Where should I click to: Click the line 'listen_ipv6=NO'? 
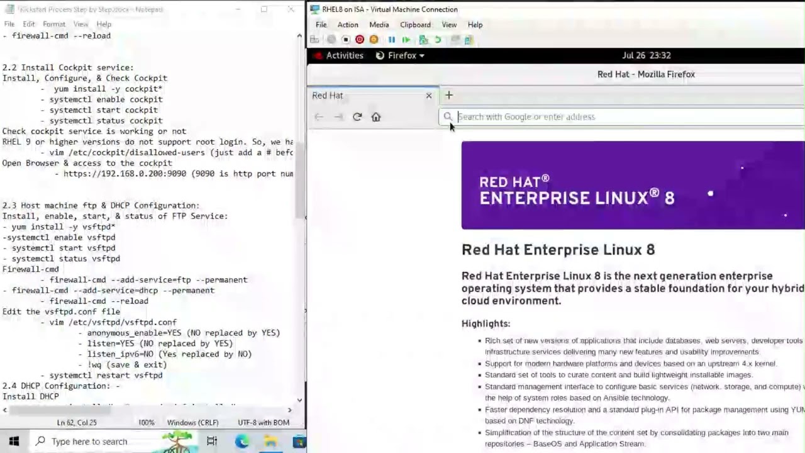pos(119,354)
